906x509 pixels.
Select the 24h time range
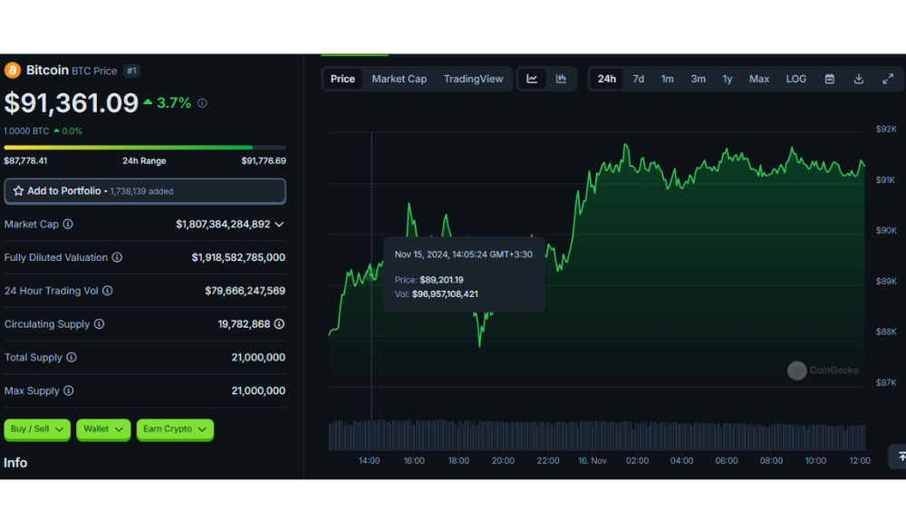[607, 79]
